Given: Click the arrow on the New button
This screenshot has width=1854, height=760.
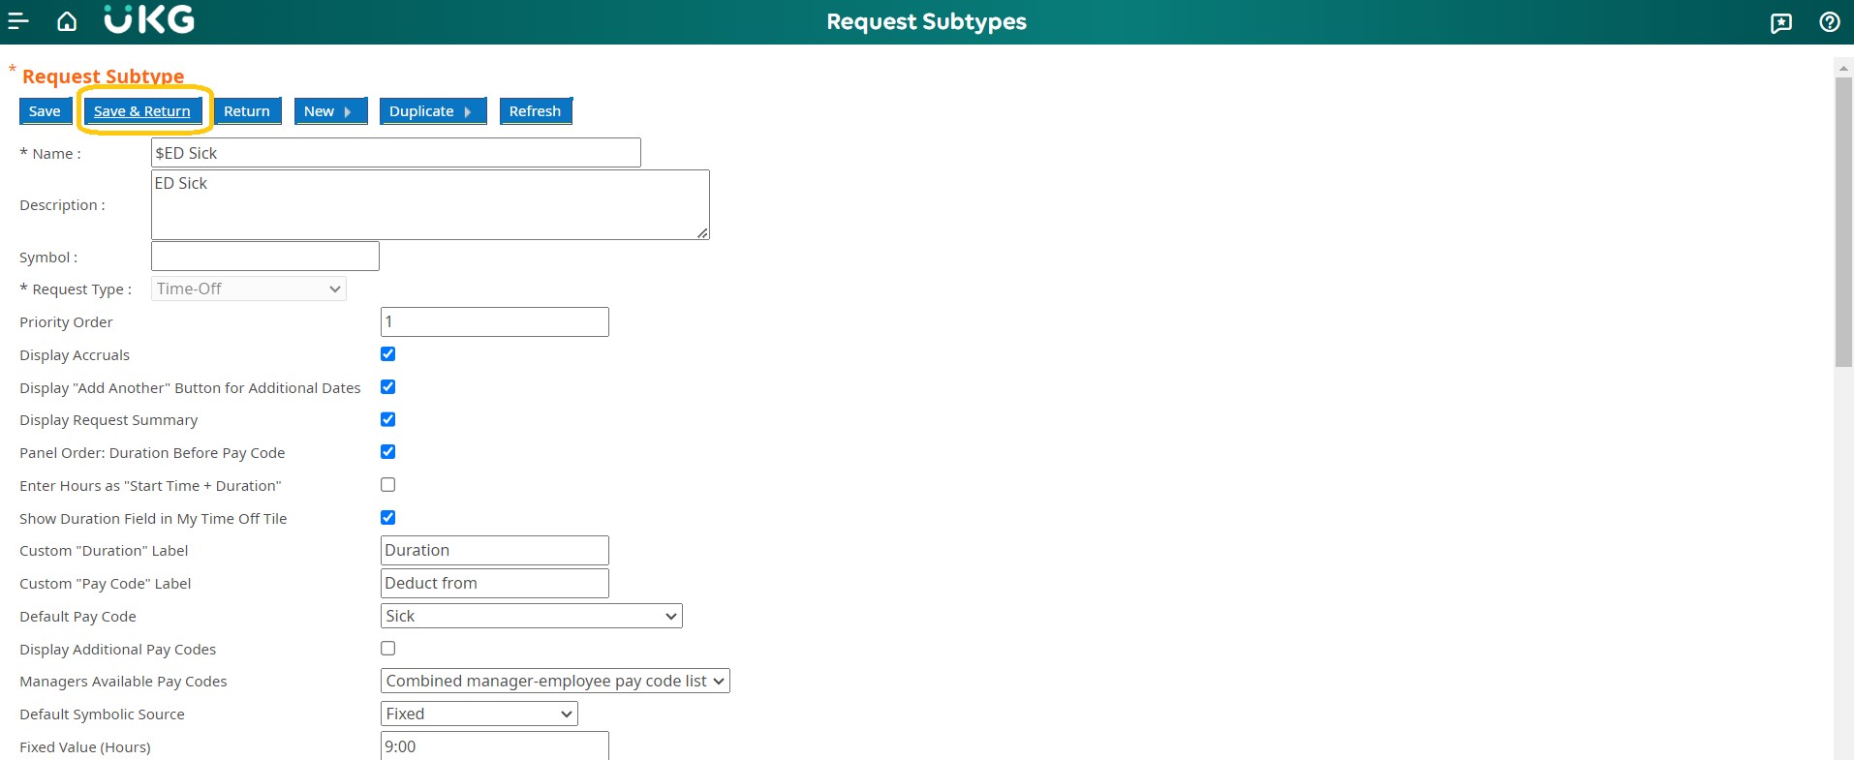Looking at the screenshot, I should 349,112.
